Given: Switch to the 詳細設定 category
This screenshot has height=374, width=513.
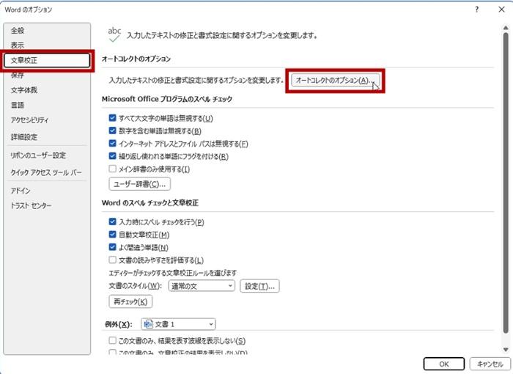Looking at the screenshot, I should (x=24, y=136).
